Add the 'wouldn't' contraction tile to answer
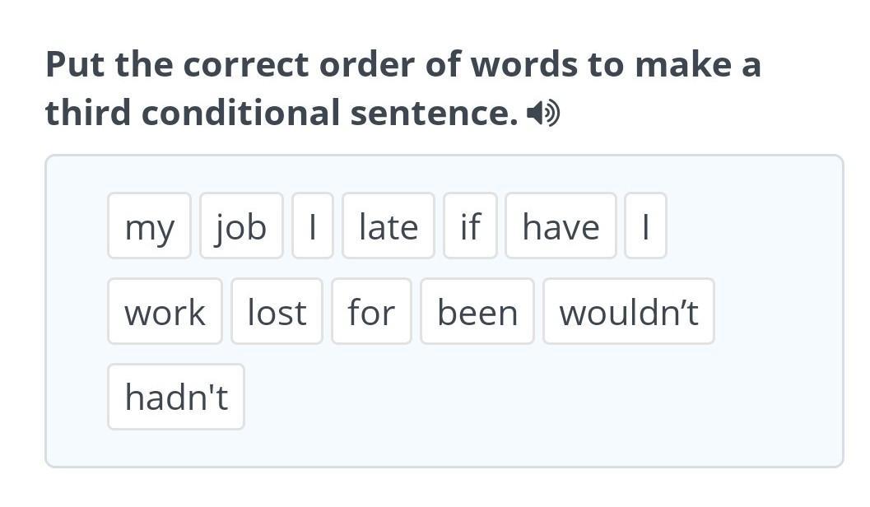Image resolution: width=870 pixels, height=507 pixels. 629,311
